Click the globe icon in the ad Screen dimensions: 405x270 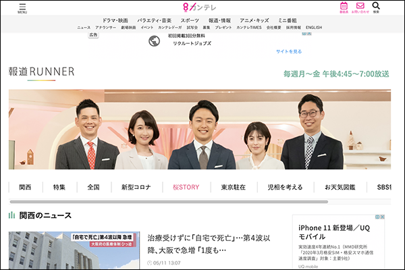[x=154, y=40]
